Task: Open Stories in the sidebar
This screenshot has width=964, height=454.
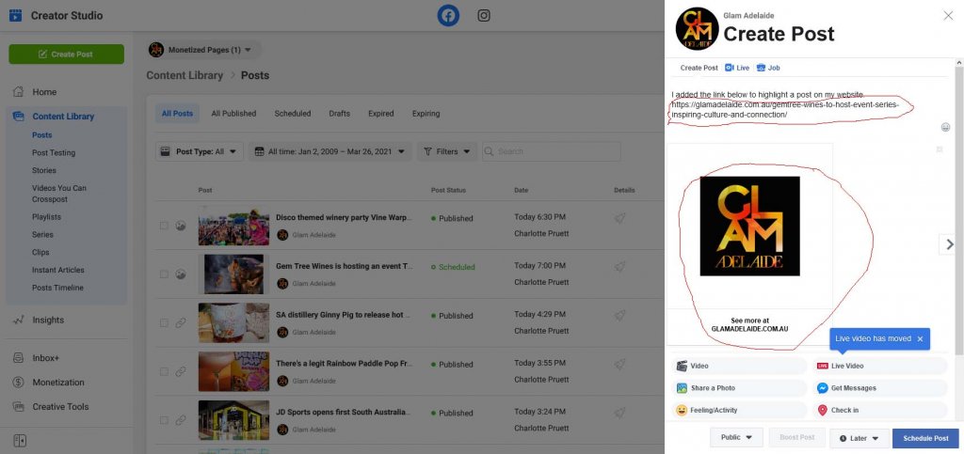Action: pyautogui.click(x=44, y=170)
